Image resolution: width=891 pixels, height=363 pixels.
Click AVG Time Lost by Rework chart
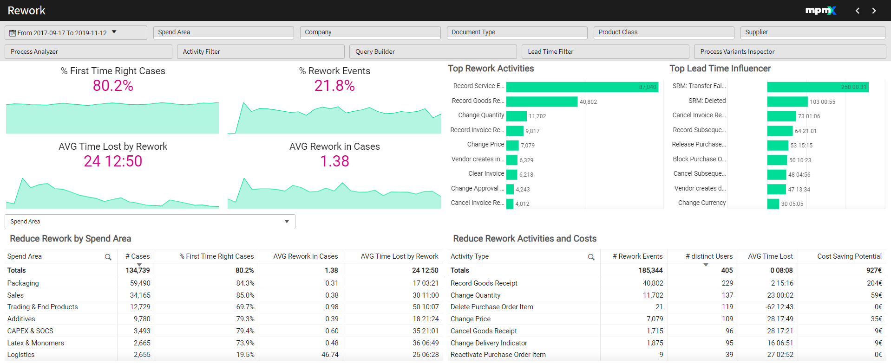click(112, 193)
